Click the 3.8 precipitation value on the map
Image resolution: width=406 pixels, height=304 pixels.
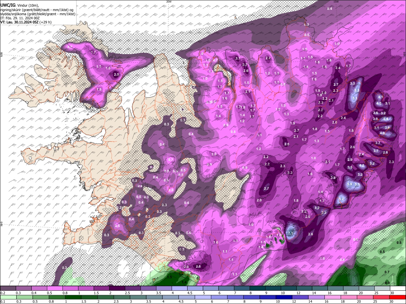pos(387,128)
